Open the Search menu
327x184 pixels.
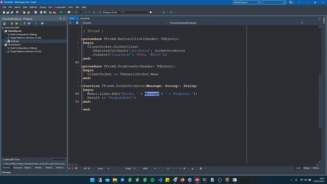17,7
